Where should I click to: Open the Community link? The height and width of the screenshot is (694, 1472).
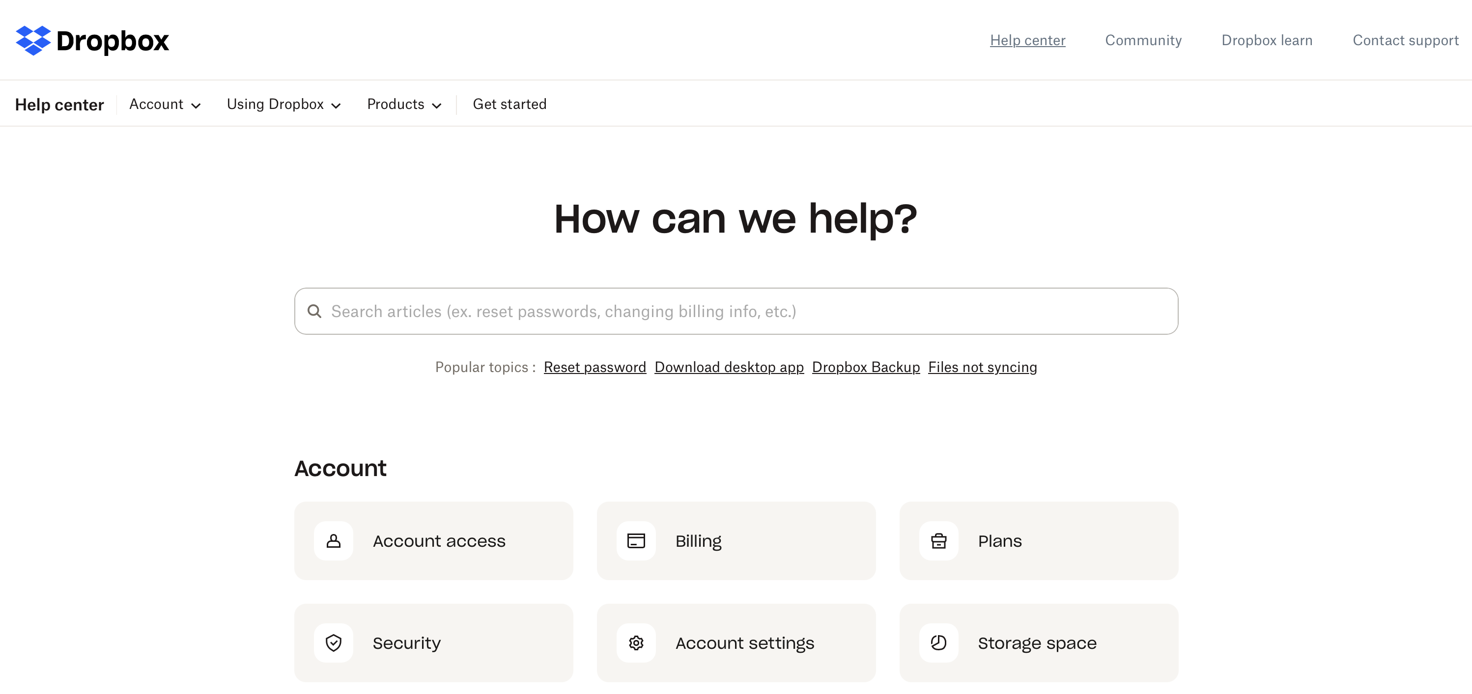point(1143,41)
